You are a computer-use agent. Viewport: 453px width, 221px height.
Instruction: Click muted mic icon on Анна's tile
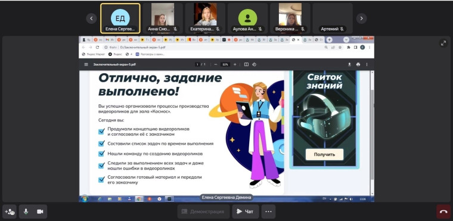(x=175, y=29)
